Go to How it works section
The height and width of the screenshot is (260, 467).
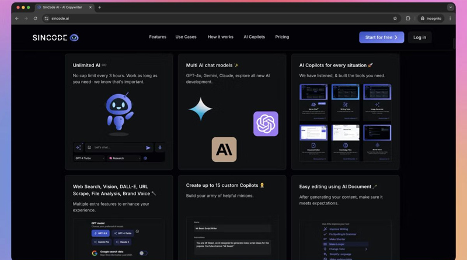coord(221,37)
